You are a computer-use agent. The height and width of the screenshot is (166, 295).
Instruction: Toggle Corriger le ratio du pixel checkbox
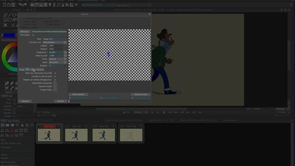(x=55, y=77)
